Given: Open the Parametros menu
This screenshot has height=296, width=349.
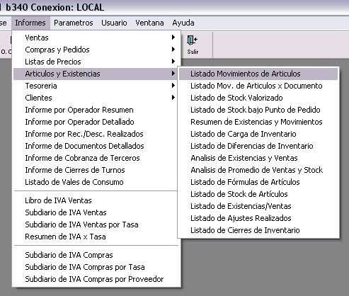Looking at the screenshot, I should [x=74, y=23].
